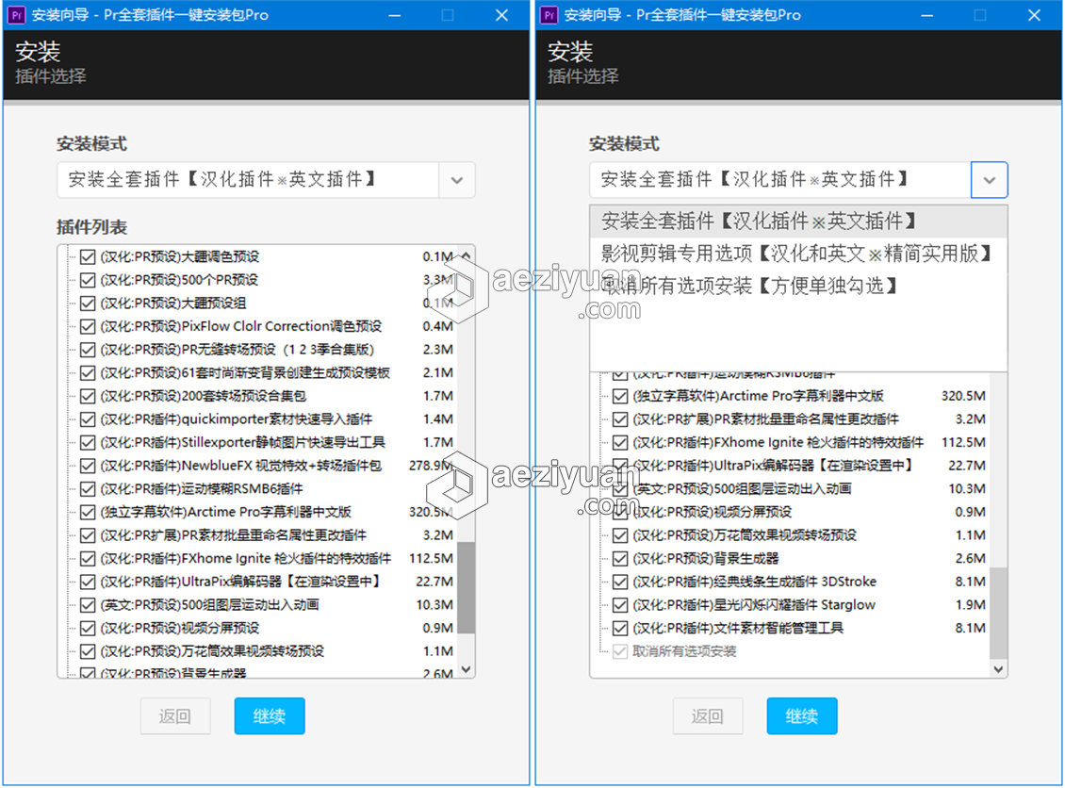Image resolution: width=1065 pixels, height=788 pixels.
Task: Uncheck '500组图层运动出入动画' in left window
Action: coord(88,605)
